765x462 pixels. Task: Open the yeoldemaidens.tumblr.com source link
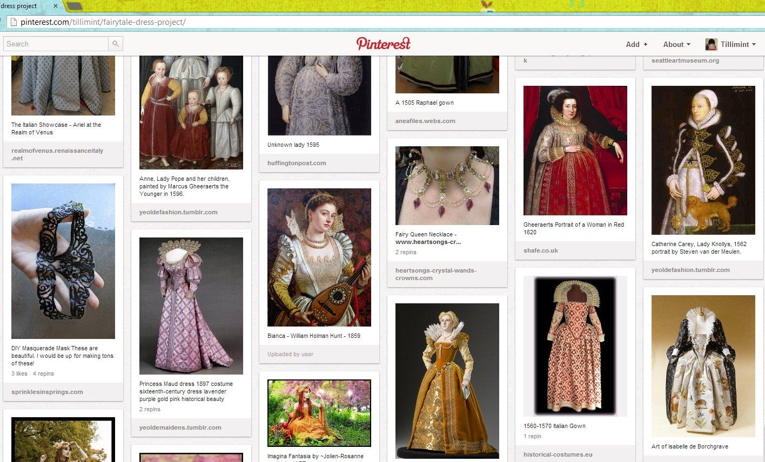click(180, 427)
